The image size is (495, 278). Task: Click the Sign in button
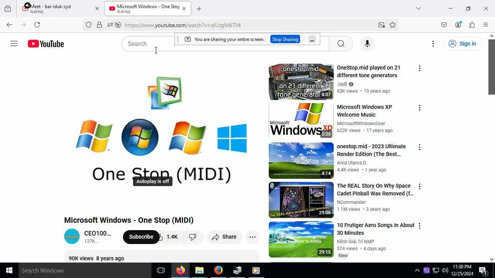point(463,44)
